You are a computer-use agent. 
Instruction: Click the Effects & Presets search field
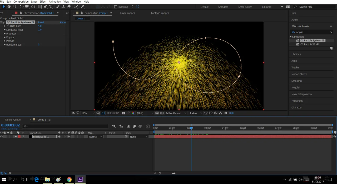312,32
